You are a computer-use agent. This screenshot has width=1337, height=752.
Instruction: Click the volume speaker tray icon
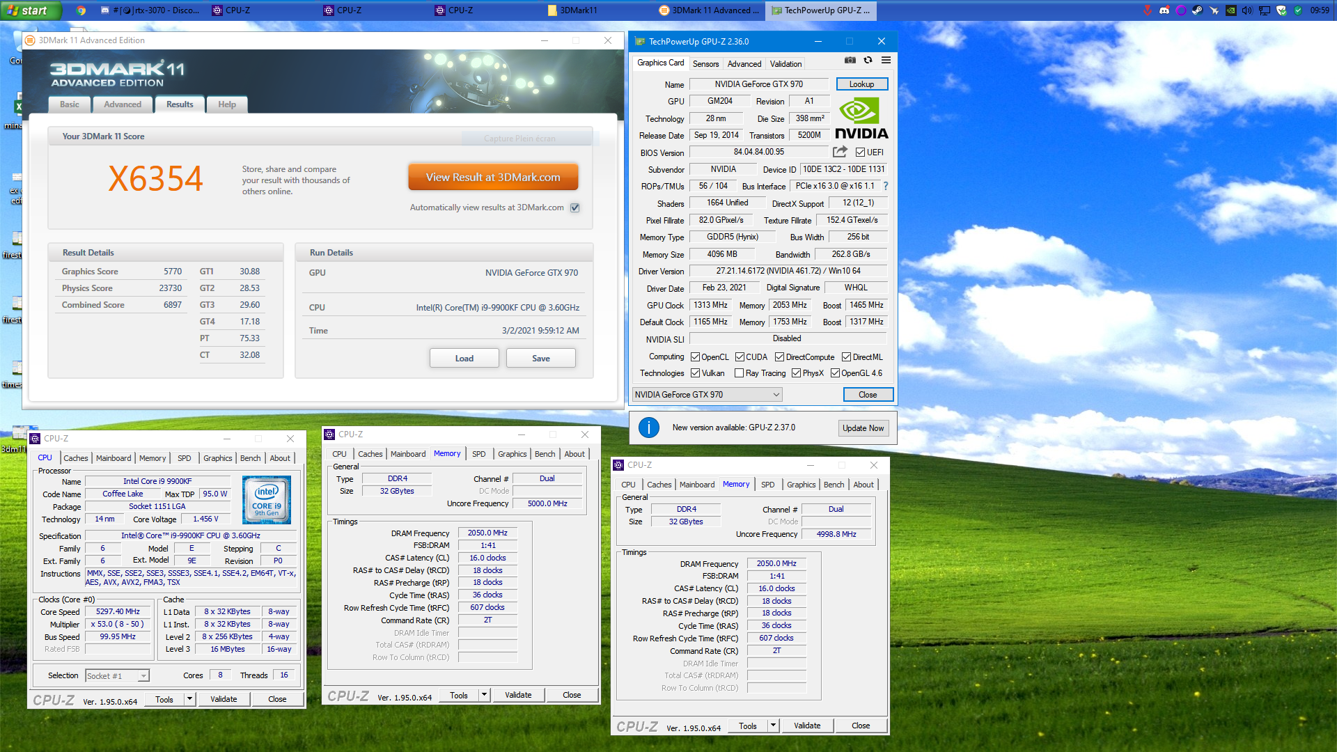point(1247,10)
